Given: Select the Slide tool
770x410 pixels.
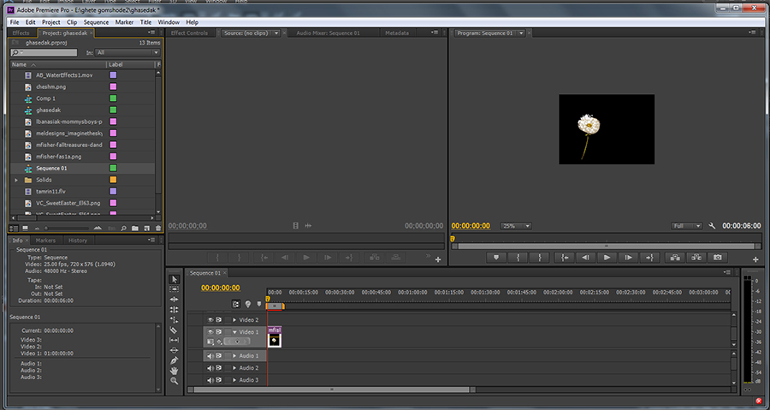Looking at the screenshot, I should pos(175,350).
